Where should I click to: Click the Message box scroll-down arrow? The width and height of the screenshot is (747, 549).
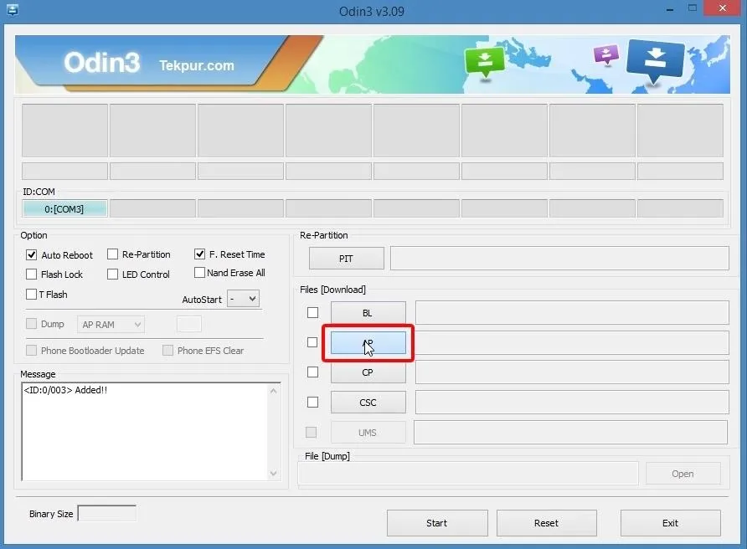tap(274, 474)
